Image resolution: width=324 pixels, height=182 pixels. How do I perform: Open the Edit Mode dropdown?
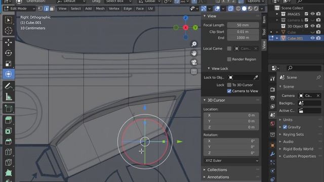coord(20,9)
